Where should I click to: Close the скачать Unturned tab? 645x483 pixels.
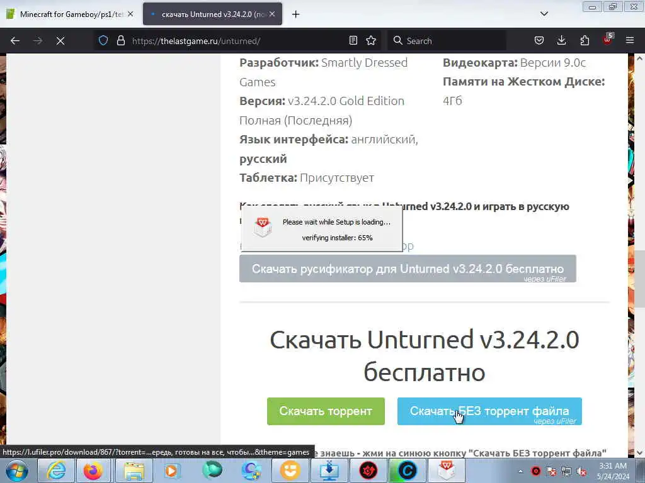click(x=272, y=14)
